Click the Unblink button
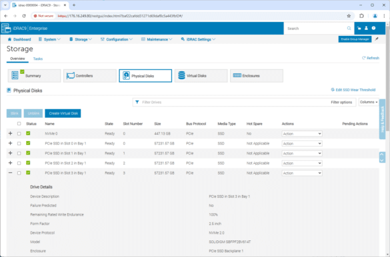390x257 pixels. [33, 113]
